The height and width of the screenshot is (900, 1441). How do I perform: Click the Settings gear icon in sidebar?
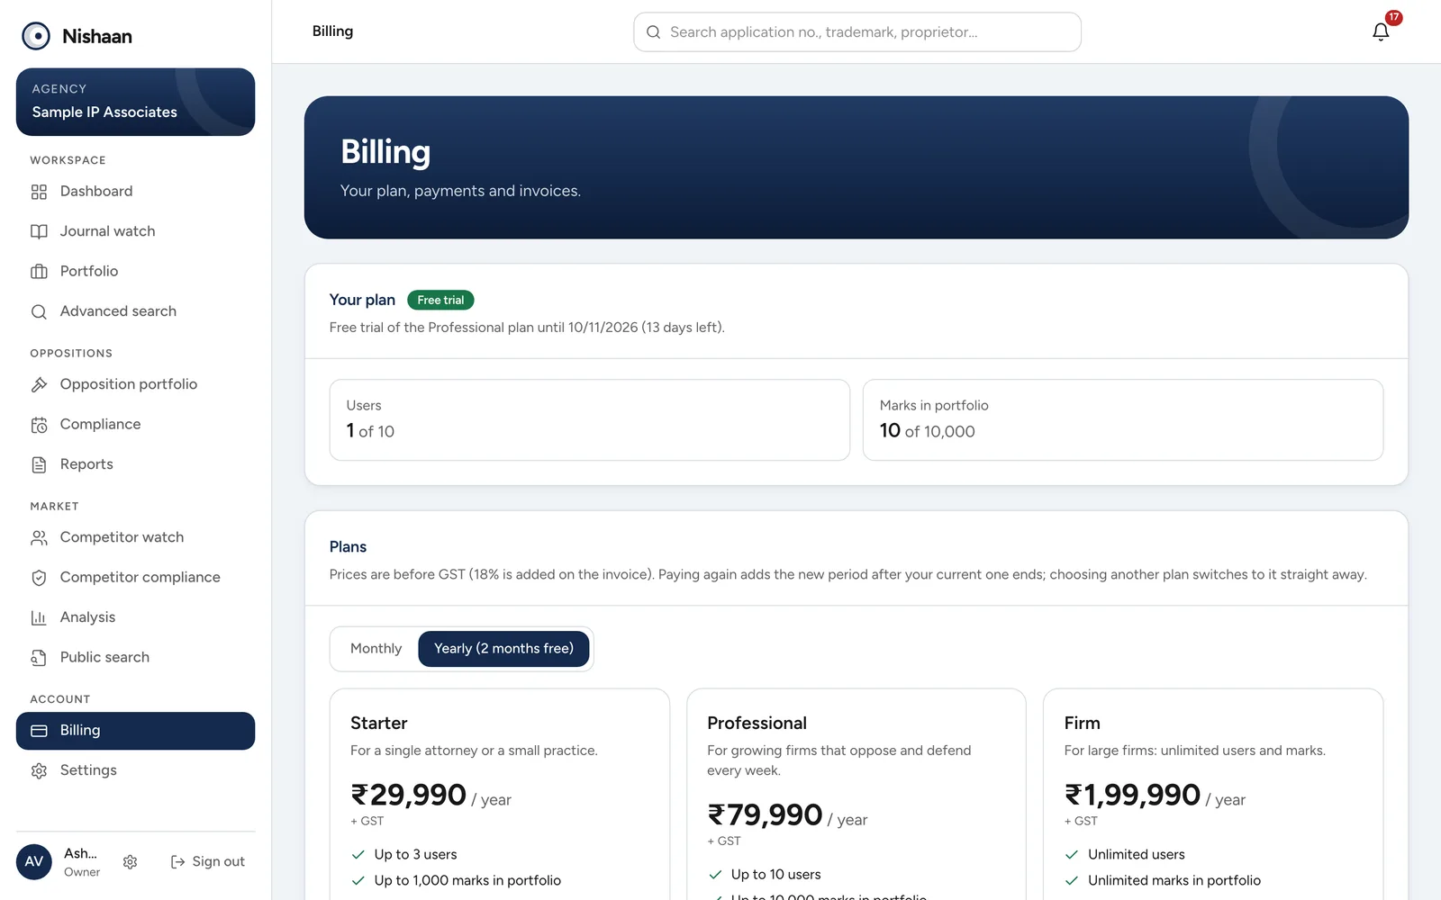point(39,770)
